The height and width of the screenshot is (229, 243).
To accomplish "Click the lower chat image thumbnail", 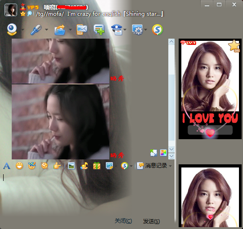I will 60,122.
